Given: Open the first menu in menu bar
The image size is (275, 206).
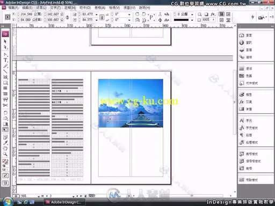Looking at the screenshot, I should point(13,8).
